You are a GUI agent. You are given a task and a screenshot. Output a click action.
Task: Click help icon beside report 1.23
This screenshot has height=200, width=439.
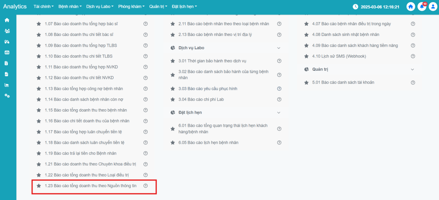click(146, 186)
